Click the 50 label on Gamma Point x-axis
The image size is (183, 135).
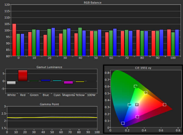[x=52, y=132]
